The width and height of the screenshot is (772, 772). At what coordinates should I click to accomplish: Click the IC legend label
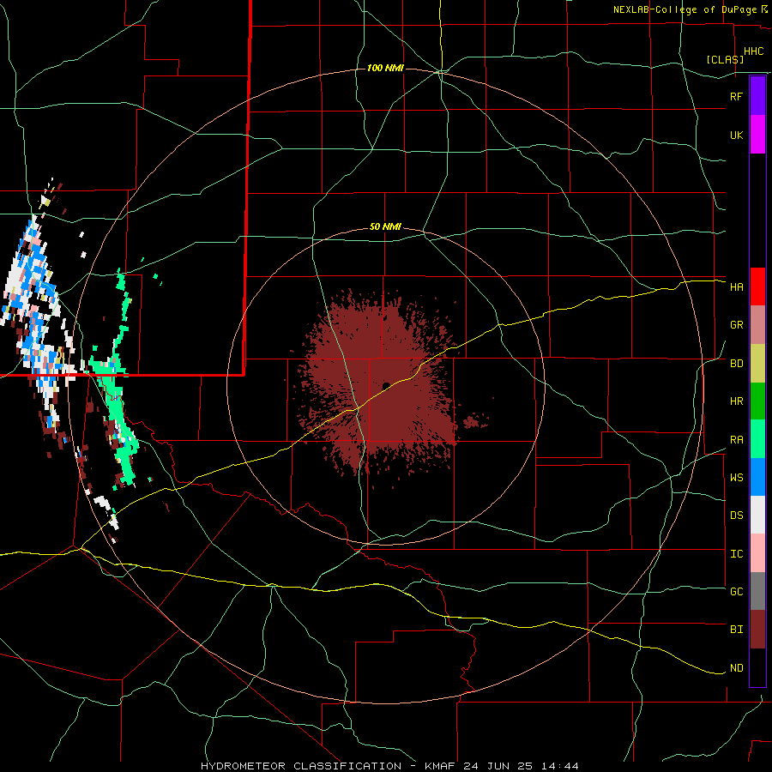click(736, 554)
